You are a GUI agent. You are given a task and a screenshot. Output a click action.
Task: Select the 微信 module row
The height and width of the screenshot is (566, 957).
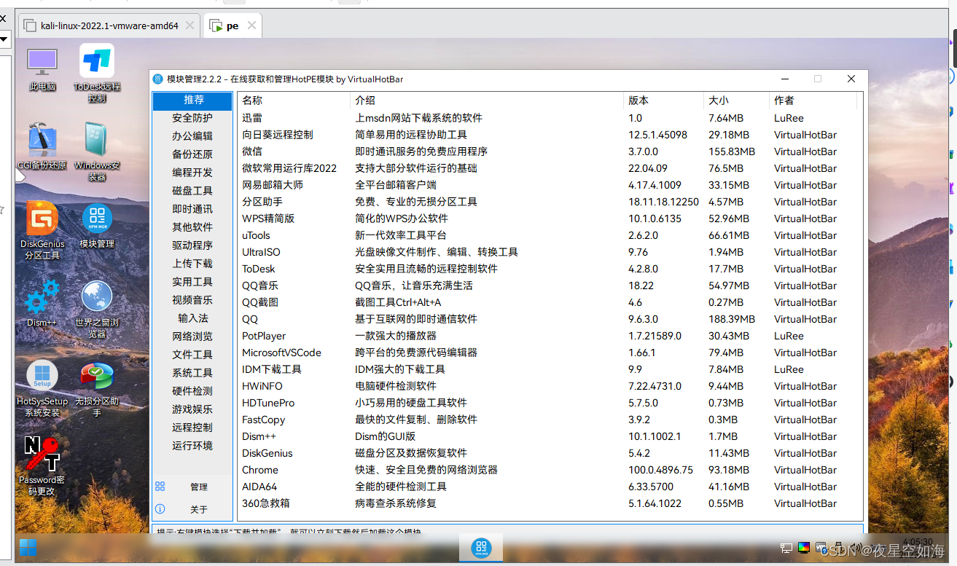tap(548, 152)
